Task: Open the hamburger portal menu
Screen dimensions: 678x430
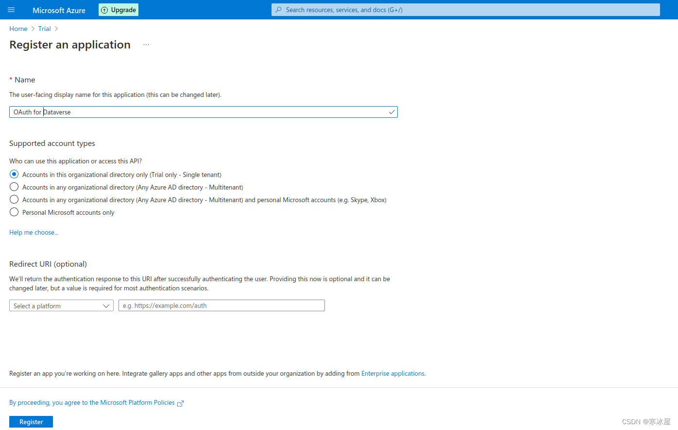Action: coord(11,10)
